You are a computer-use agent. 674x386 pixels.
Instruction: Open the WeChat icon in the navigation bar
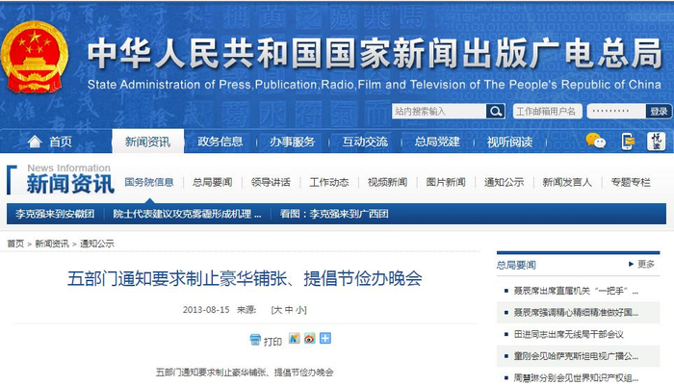pyautogui.click(x=595, y=141)
